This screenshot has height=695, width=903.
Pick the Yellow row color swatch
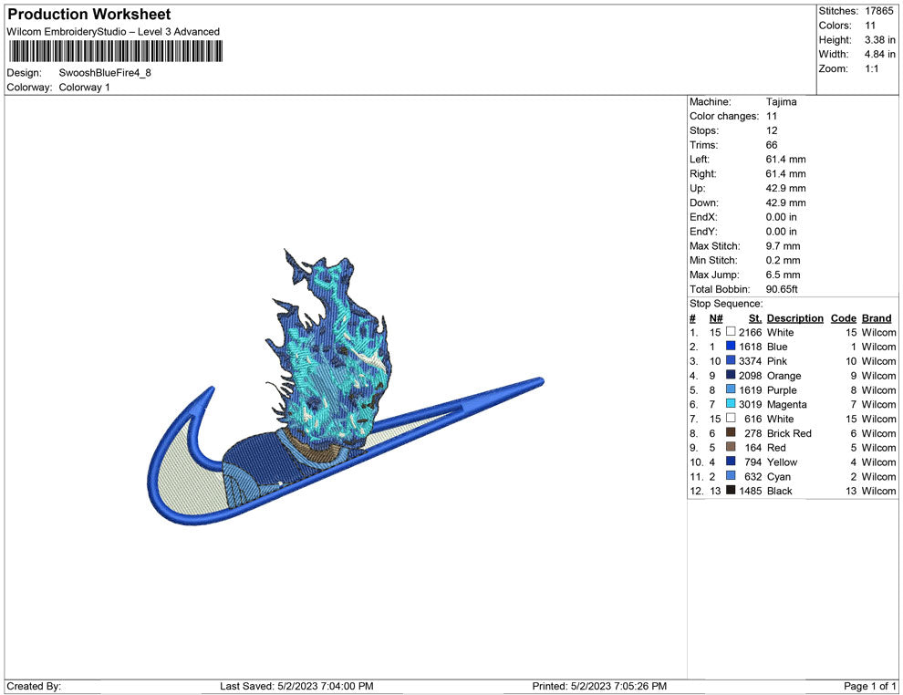pyautogui.click(x=731, y=462)
